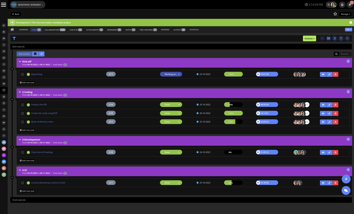Expand the green Actions dropdown
Image resolution: width=354 pixels, height=214 pixels.
(309, 39)
